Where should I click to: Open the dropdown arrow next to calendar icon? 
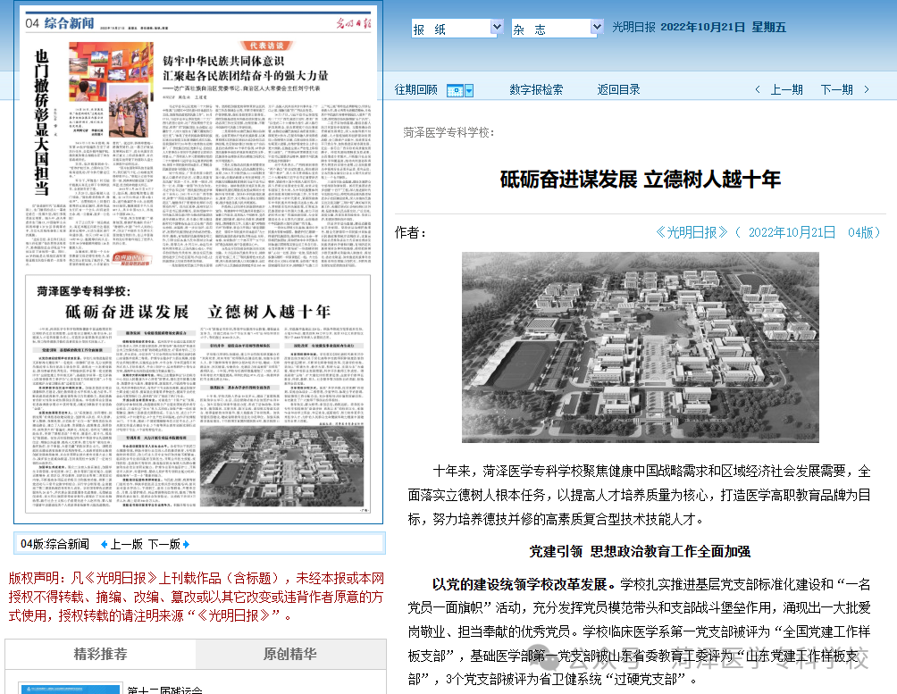pyautogui.click(x=469, y=90)
